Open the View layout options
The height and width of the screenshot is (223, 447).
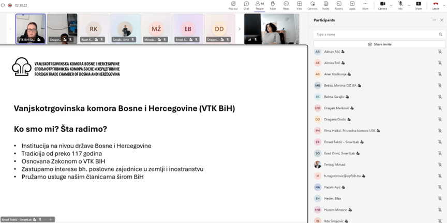[299, 5]
